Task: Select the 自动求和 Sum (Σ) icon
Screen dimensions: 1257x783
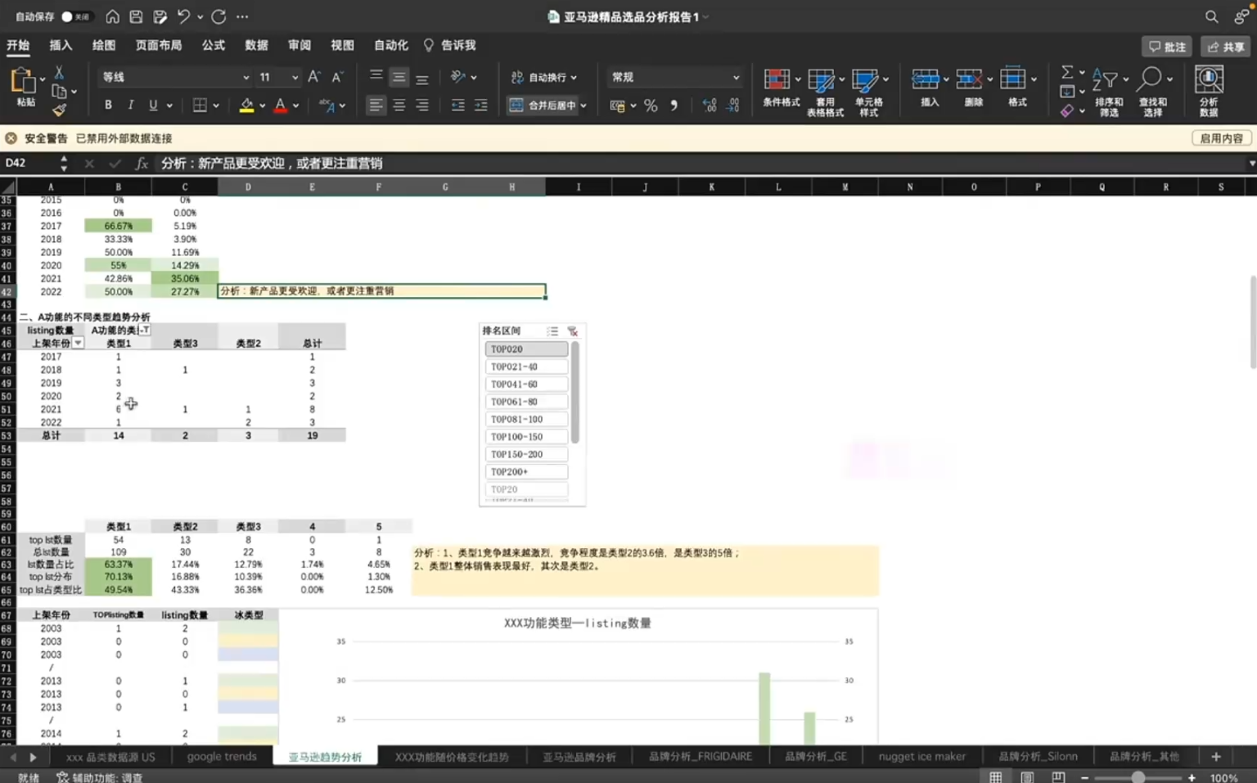Action: tap(1068, 72)
